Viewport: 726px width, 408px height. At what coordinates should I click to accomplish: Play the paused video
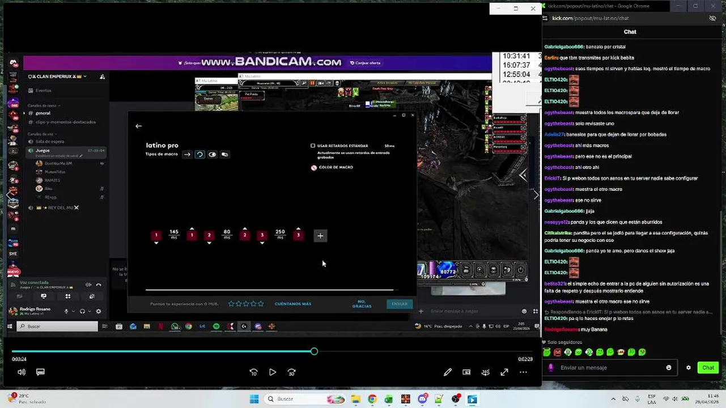pyautogui.click(x=273, y=372)
